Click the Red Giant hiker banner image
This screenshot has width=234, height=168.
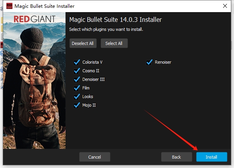pyautogui.click(x=34, y=80)
